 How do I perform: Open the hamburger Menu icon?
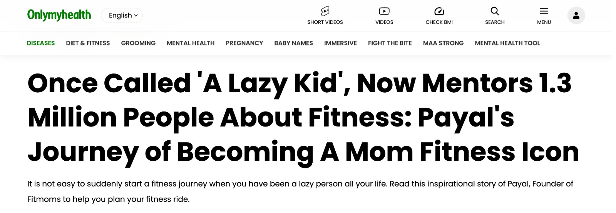point(544,11)
